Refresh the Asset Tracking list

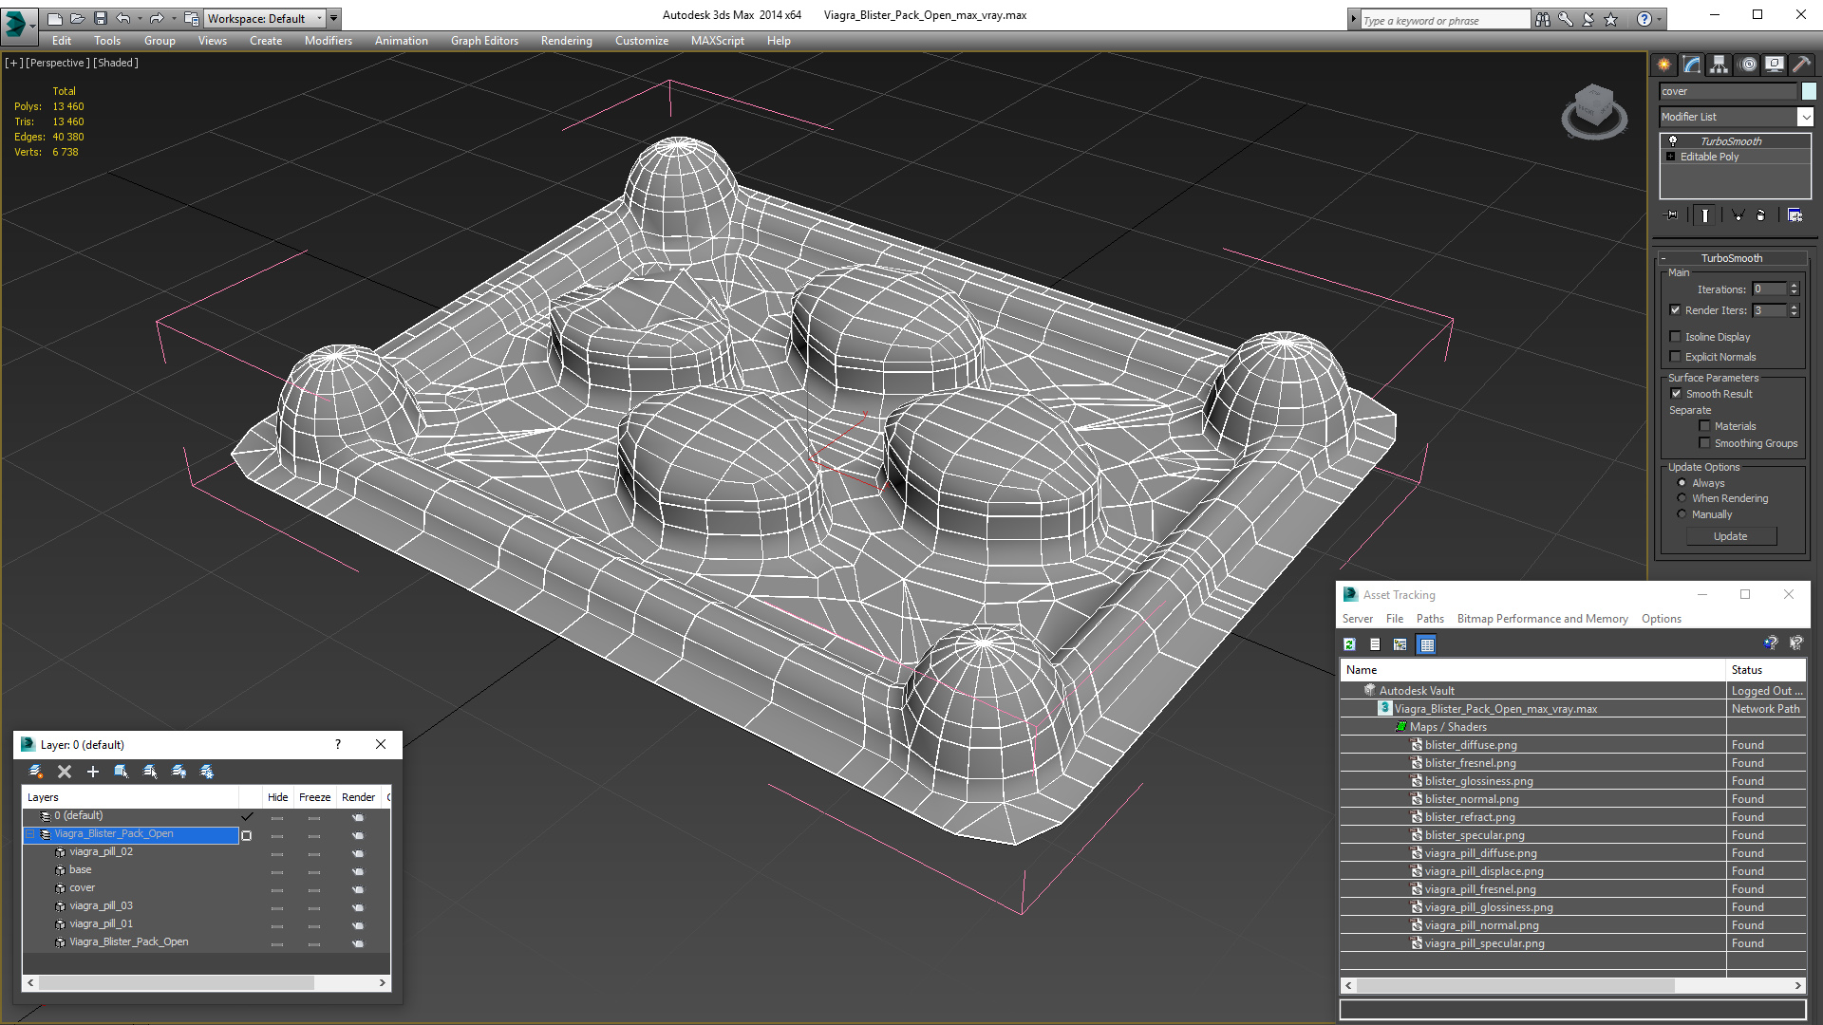tap(1349, 644)
